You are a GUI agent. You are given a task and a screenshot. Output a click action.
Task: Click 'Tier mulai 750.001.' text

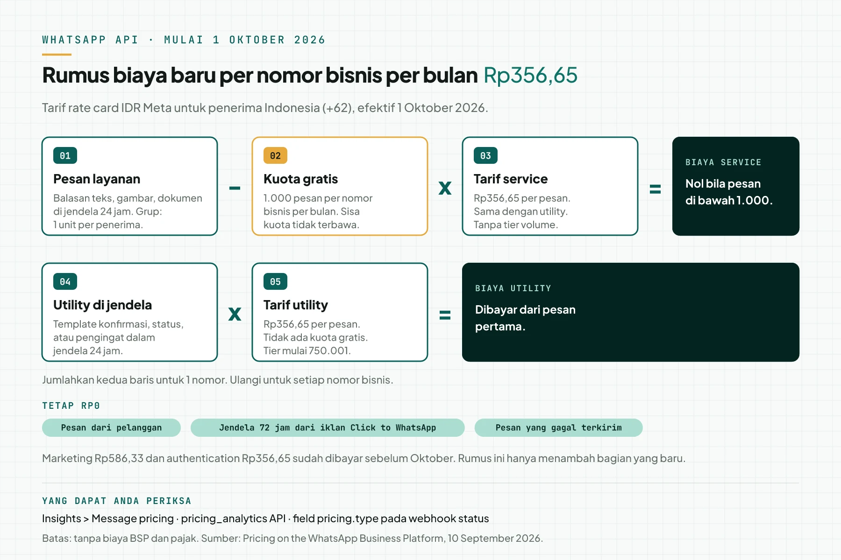307,350
